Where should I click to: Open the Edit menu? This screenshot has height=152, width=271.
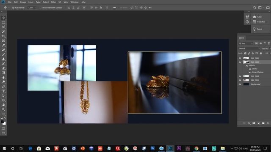click(x=16, y=2)
